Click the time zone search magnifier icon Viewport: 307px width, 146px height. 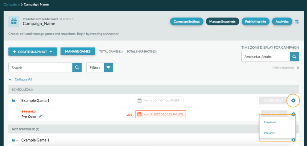tap(294, 56)
